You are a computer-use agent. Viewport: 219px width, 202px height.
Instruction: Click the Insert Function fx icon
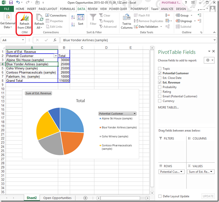tap(55, 40)
